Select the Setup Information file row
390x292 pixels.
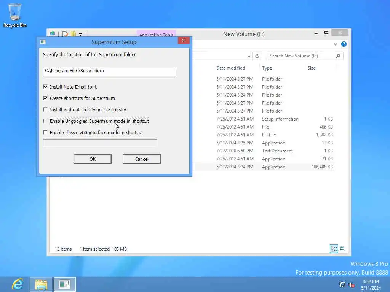(x=264, y=119)
